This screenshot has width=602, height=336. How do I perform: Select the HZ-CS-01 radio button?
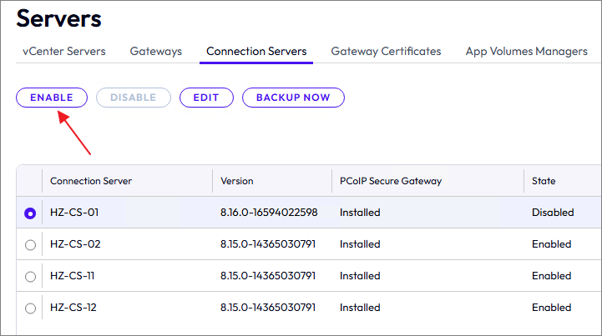point(31,213)
